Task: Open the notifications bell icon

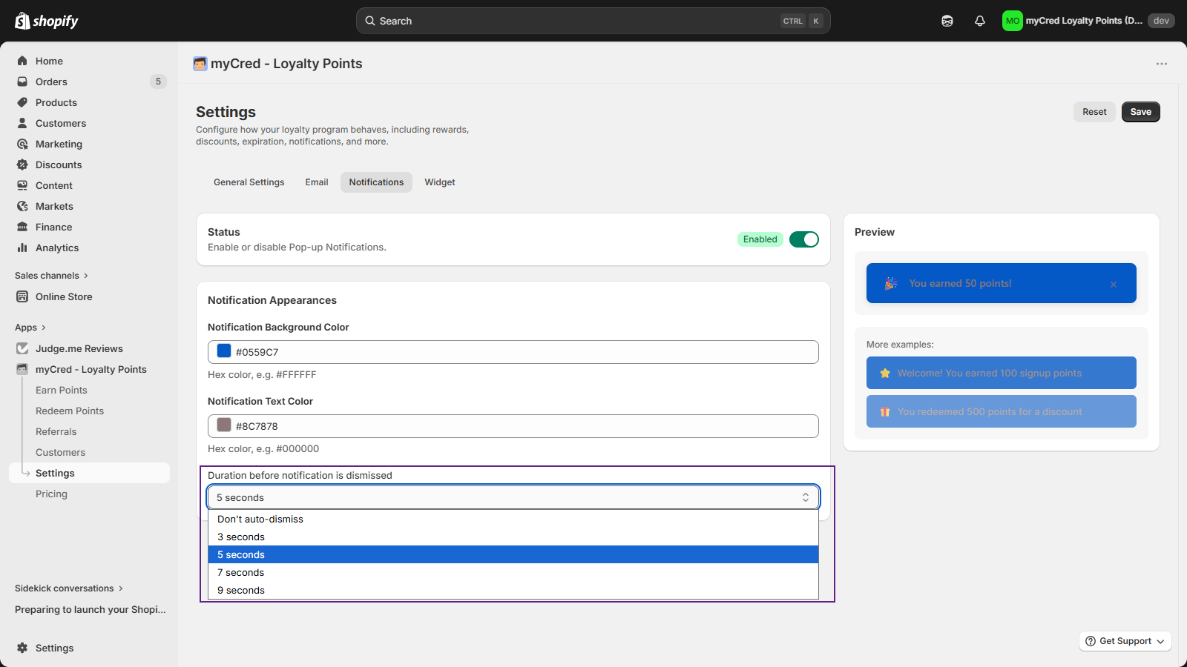Action: pyautogui.click(x=979, y=21)
